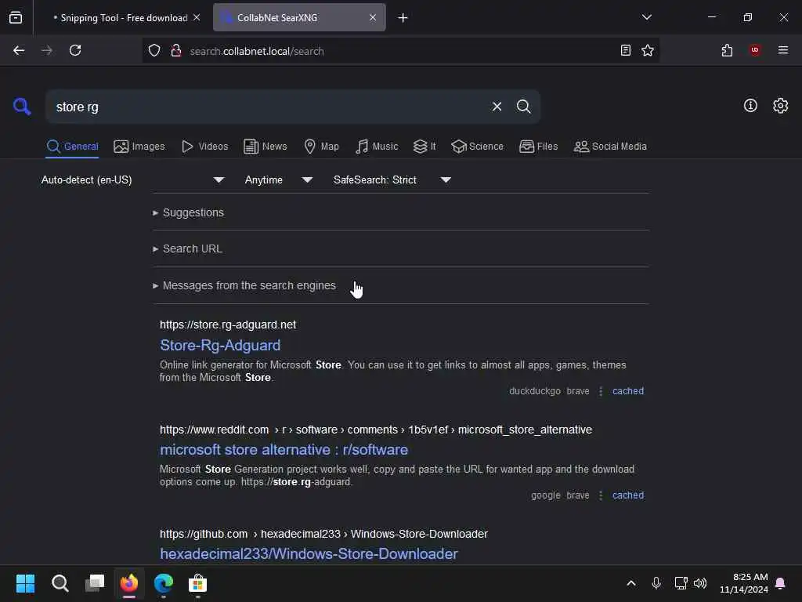
Task: Open the Store-Rg-Adguard result link
Action: point(220,346)
